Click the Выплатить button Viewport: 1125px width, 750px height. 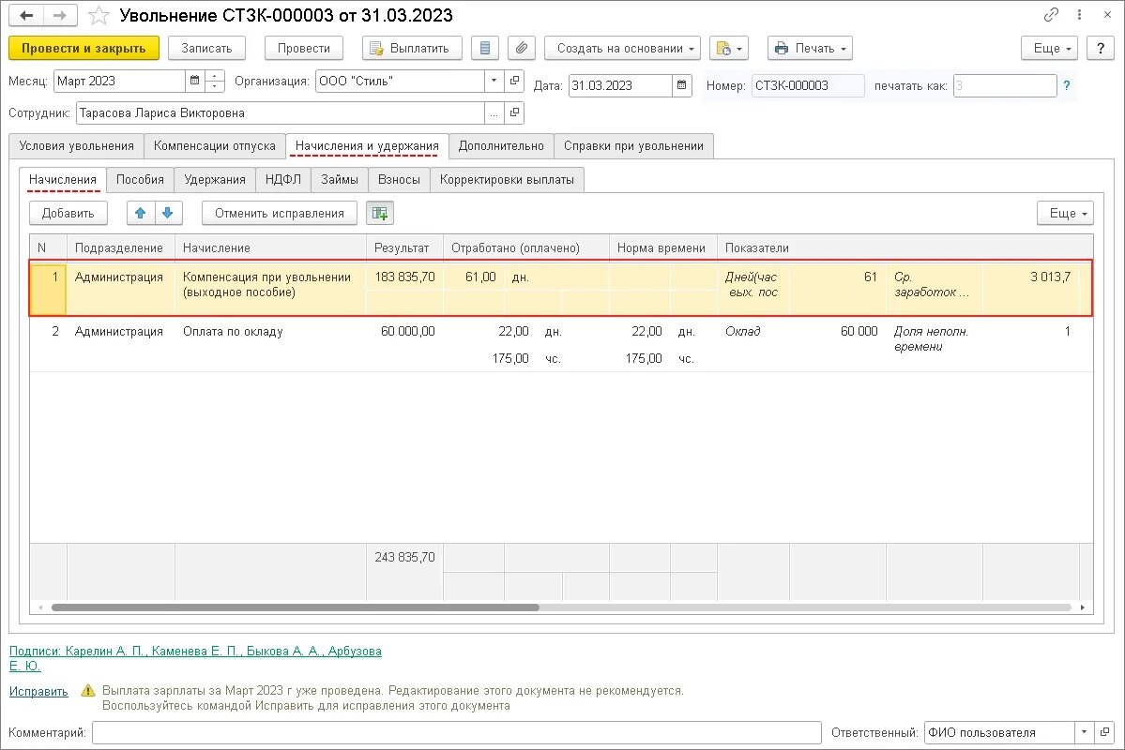412,48
